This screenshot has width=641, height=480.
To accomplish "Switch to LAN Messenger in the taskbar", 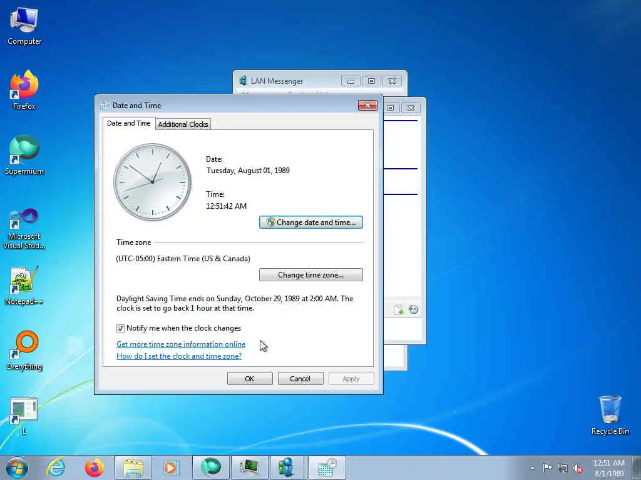I will click(x=288, y=467).
